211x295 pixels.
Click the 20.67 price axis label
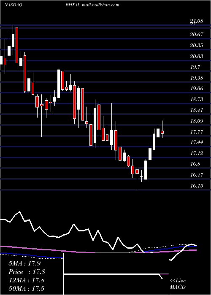click(197, 35)
